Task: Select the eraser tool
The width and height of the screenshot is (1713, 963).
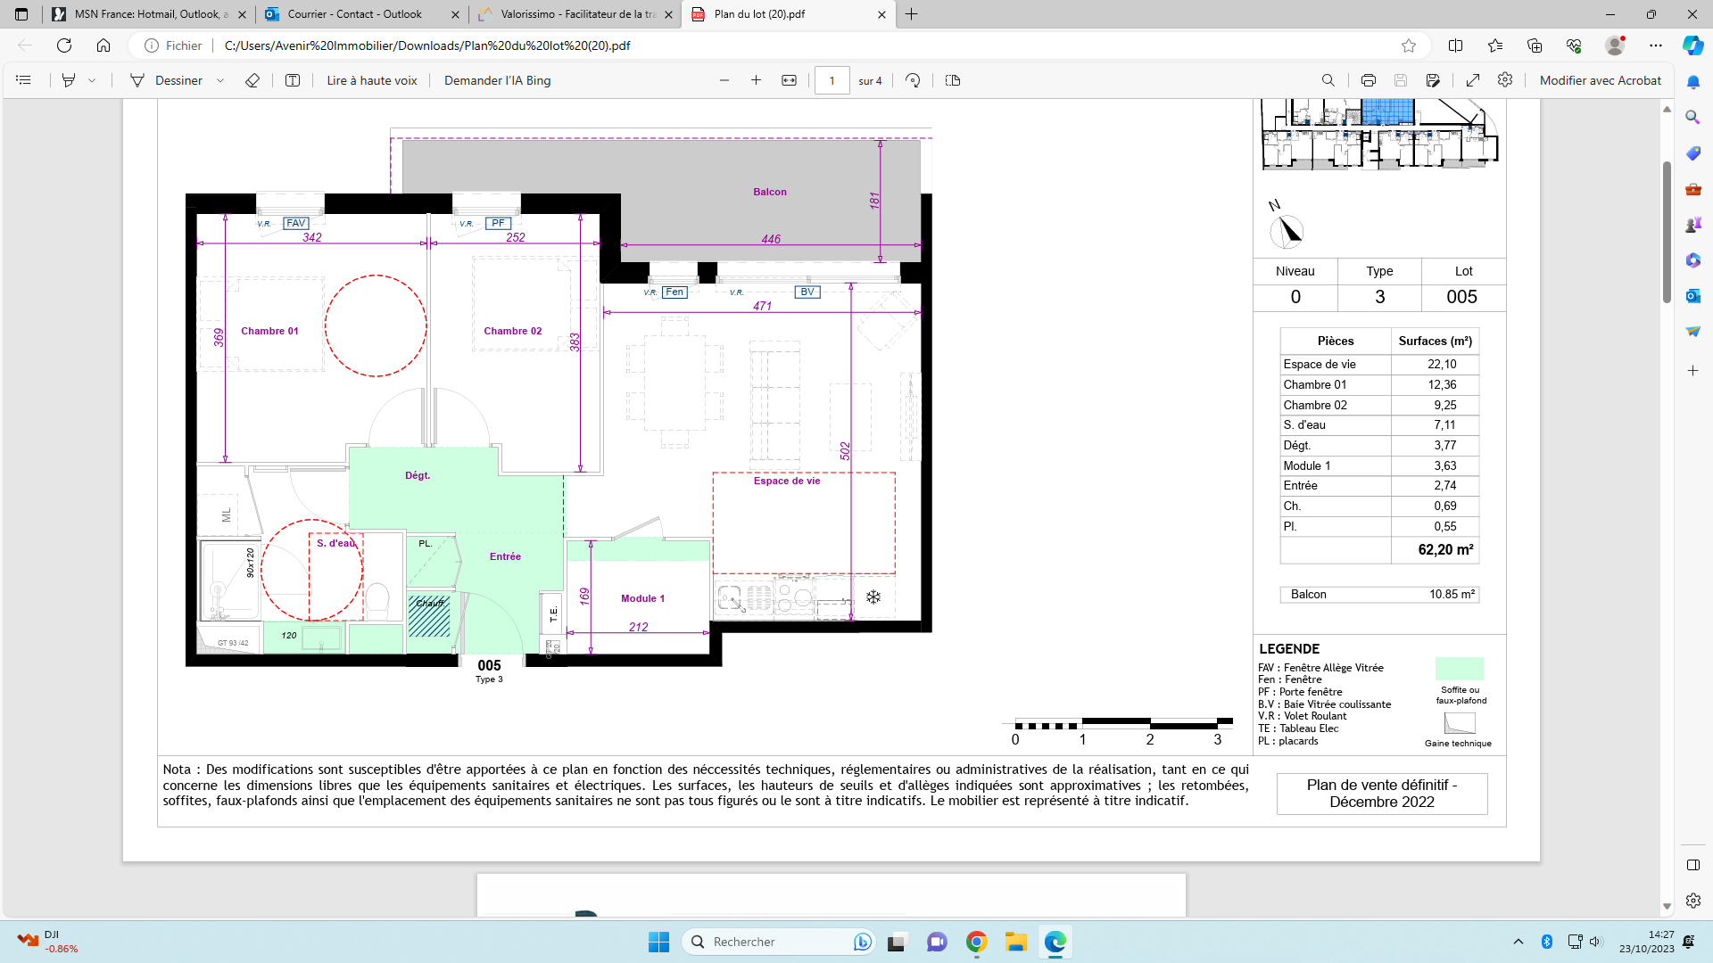Action: click(x=252, y=80)
